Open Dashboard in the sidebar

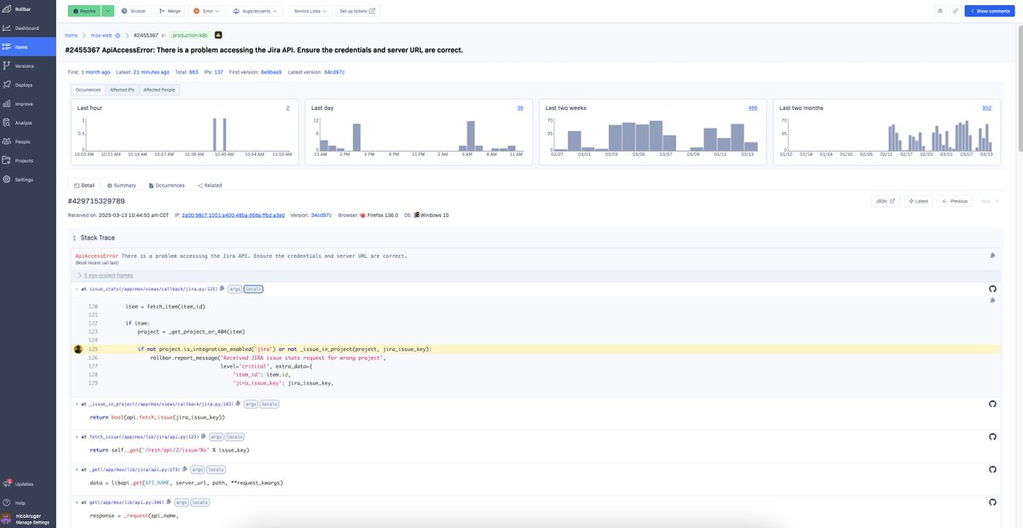(x=27, y=28)
